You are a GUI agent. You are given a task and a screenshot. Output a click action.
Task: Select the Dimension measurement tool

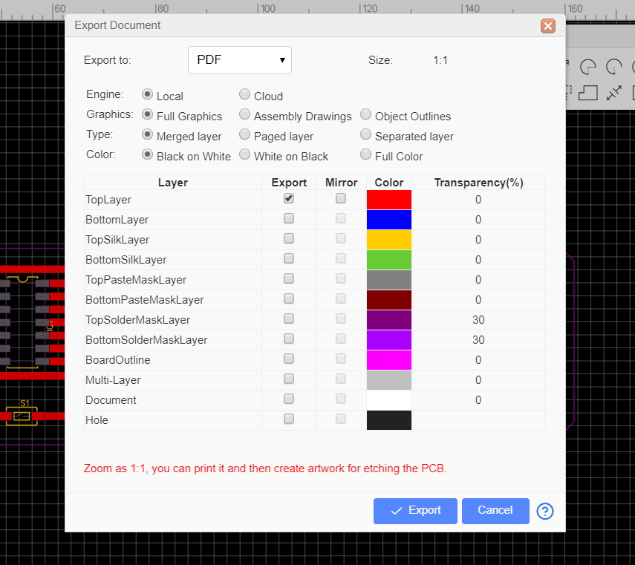[614, 93]
